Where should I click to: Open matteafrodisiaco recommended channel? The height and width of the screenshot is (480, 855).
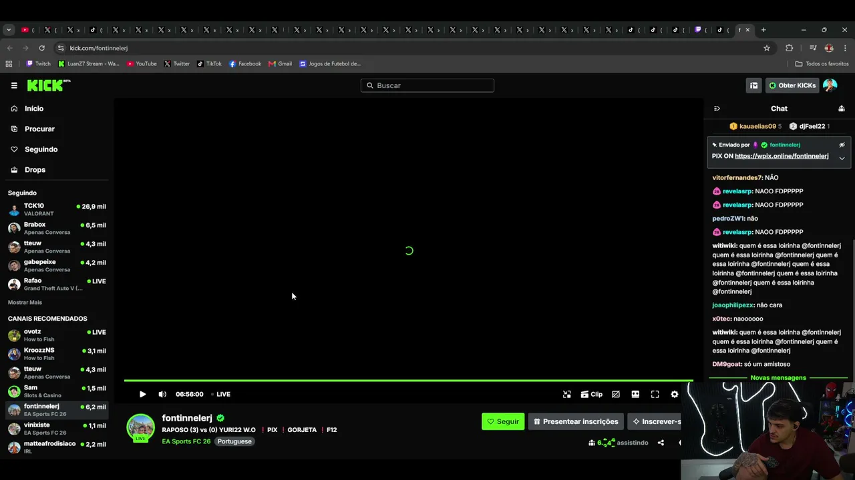tap(57, 447)
